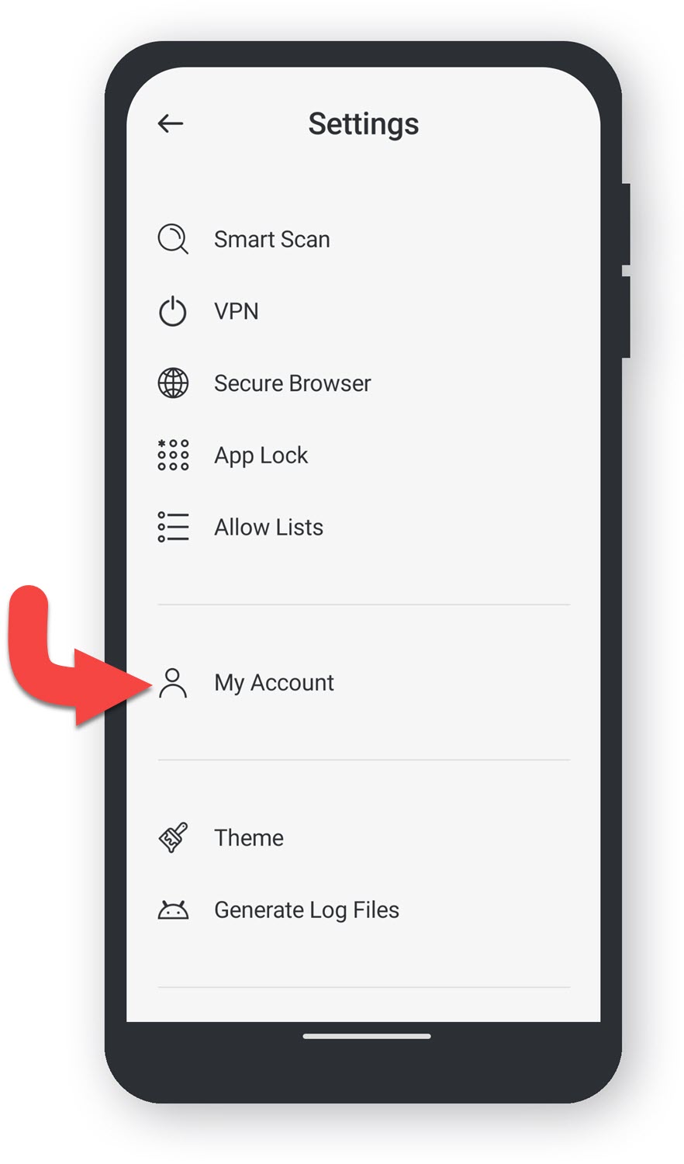This screenshot has width=684, height=1164.
Task: Click the Smart Scan magnifier icon
Action: point(173,239)
